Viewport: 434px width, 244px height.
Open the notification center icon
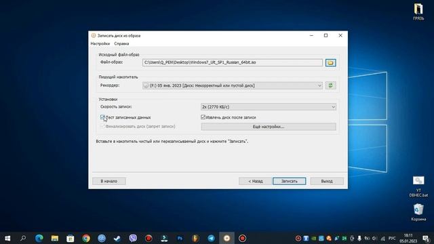click(x=426, y=238)
